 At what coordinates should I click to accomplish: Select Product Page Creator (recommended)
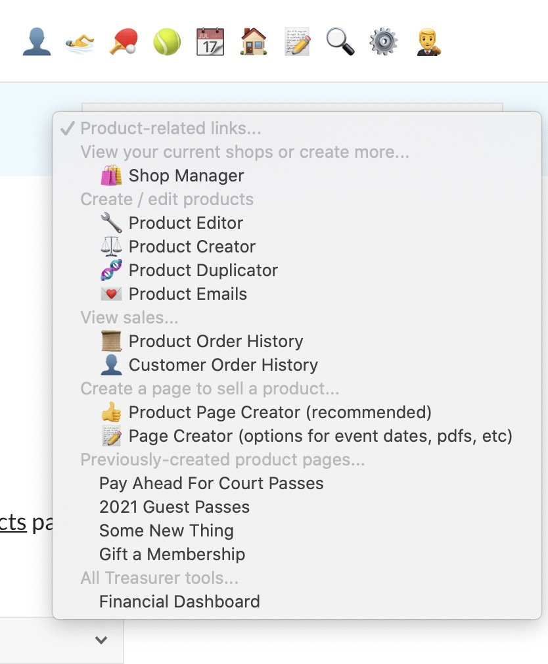click(280, 412)
